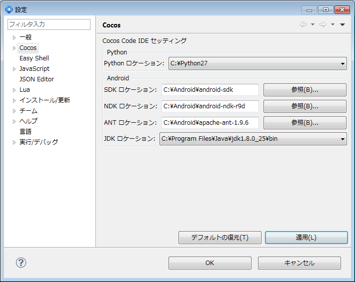Open the JDK ロケーション combo box
This screenshot has width=355, height=282.
click(253, 139)
